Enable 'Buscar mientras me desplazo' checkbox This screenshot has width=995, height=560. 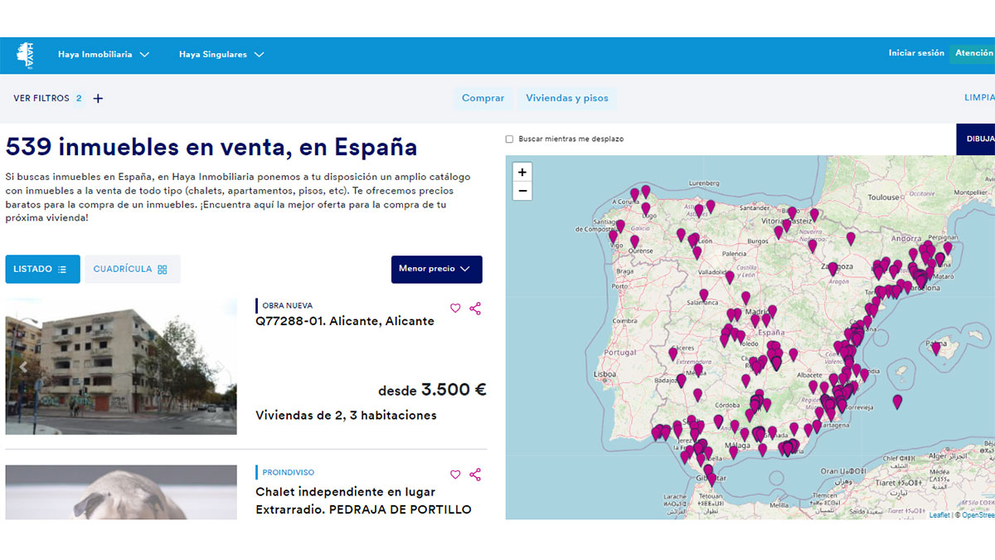tap(510, 139)
